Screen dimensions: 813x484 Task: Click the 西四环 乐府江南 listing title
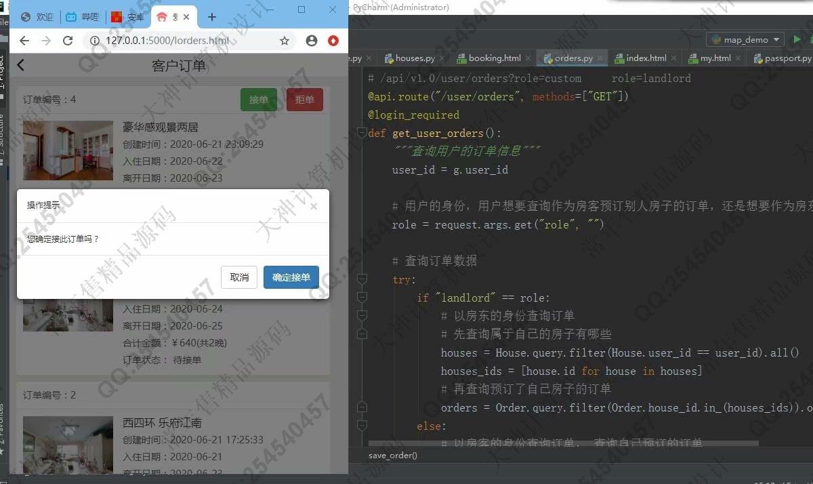[x=163, y=422]
